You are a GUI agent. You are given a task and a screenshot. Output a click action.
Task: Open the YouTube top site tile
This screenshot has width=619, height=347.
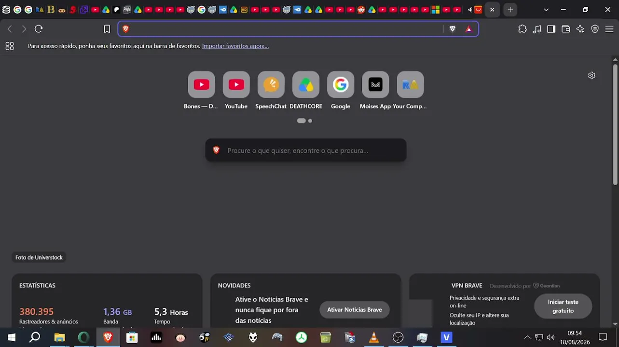[236, 90]
